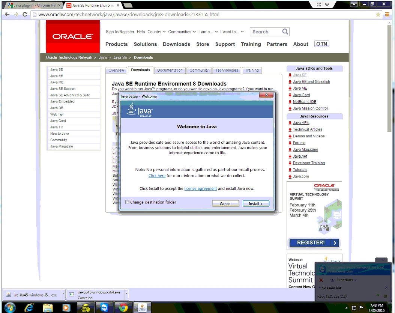This screenshot has height=313, width=395.
Task: Open Windows Media Player from taskbar
Action: click(x=66, y=307)
